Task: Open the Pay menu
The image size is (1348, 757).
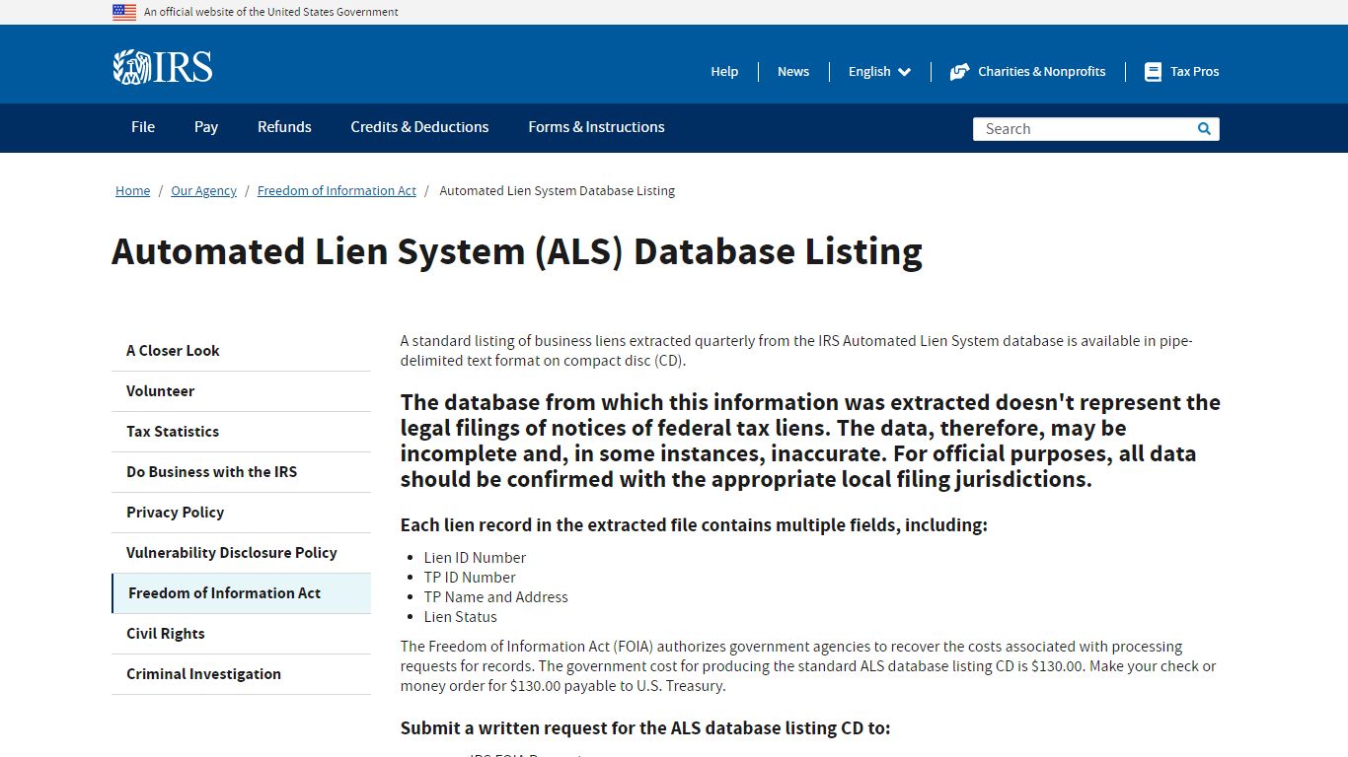Action: [x=206, y=127]
